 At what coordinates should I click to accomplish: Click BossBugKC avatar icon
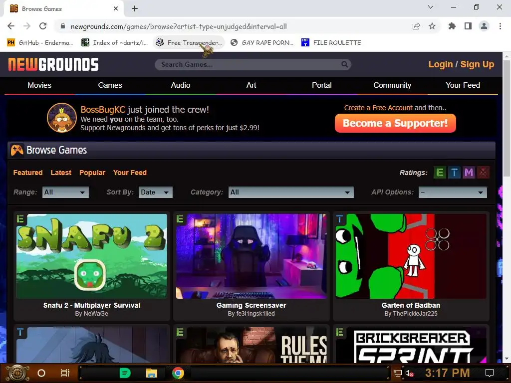[61, 118]
